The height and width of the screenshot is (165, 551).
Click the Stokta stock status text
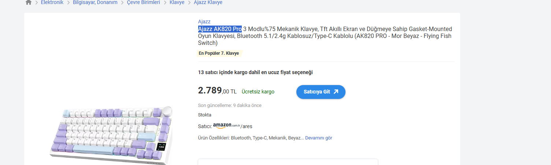tap(204, 115)
